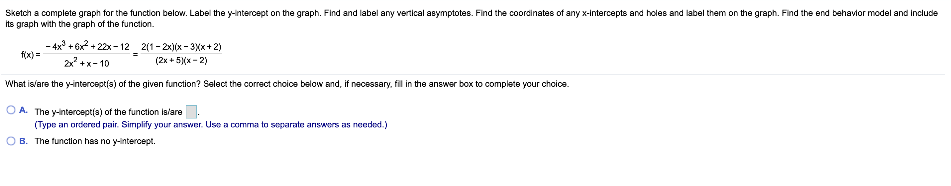Click the 'f(x) =' label
Viewport: 951px width, 186px height.
[31, 55]
